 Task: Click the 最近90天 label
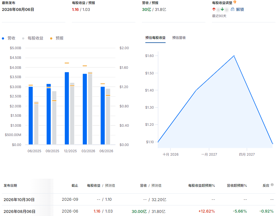[x=219, y=16]
